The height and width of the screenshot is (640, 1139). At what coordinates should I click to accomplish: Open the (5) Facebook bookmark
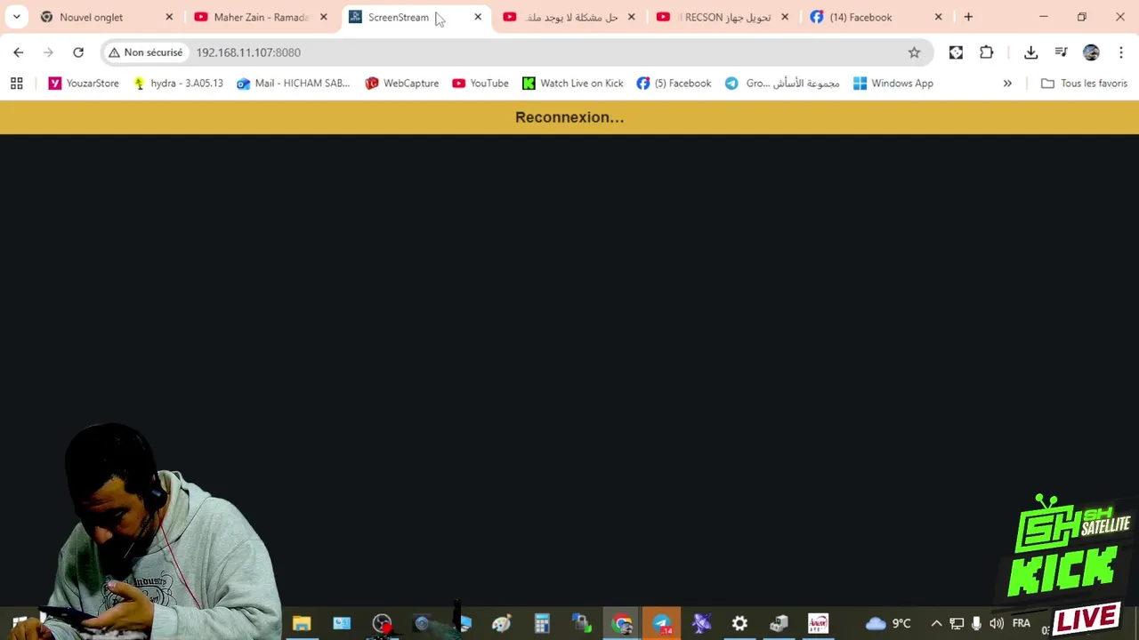click(675, 84)
